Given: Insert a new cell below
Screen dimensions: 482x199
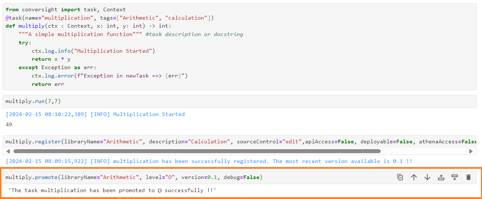Looking at the screenshot, I should pyautogui.click(x=455, y=177).
